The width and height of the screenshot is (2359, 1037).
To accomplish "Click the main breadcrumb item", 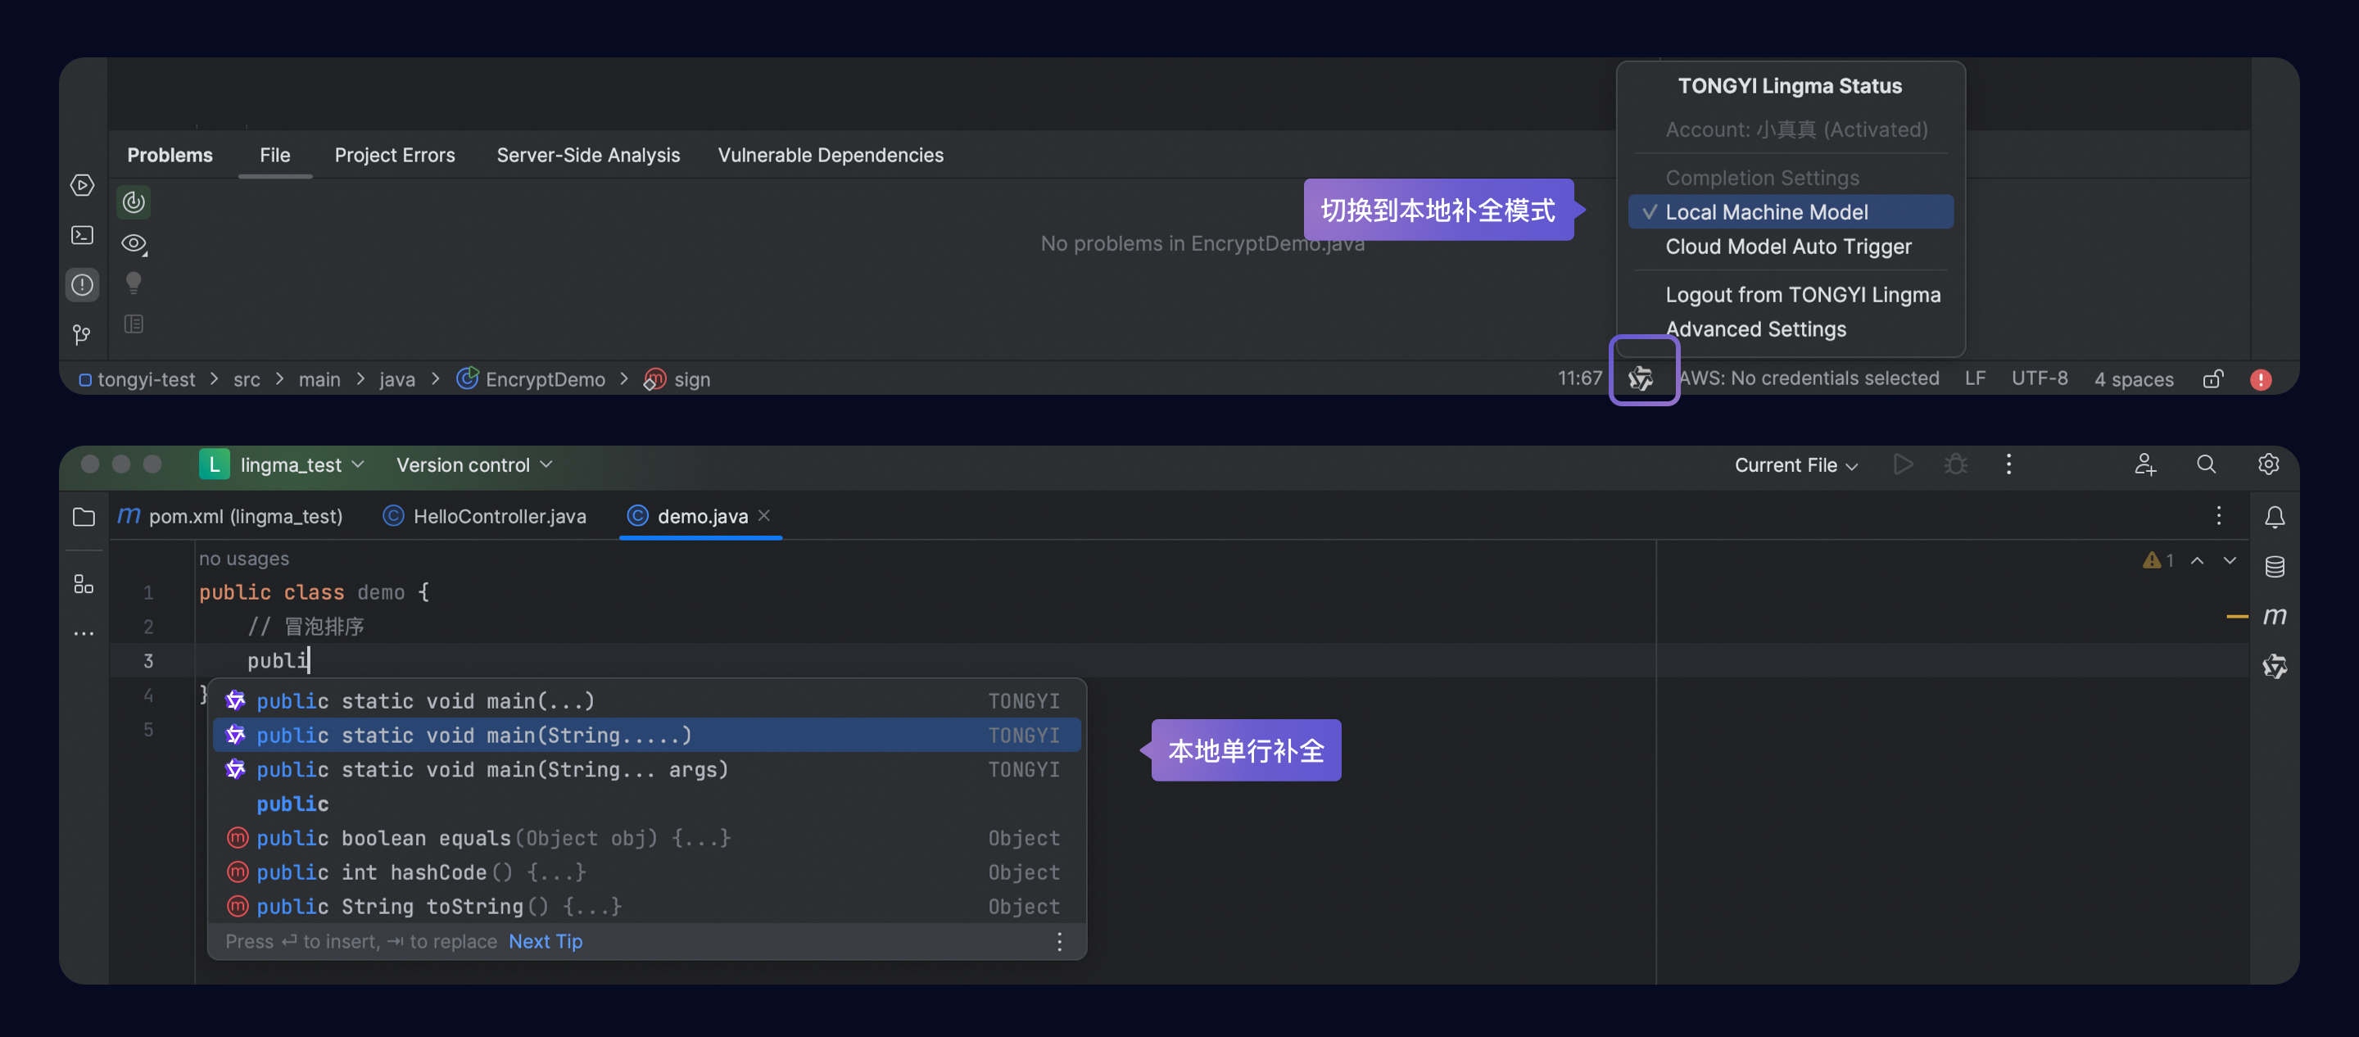I will 319,379.
